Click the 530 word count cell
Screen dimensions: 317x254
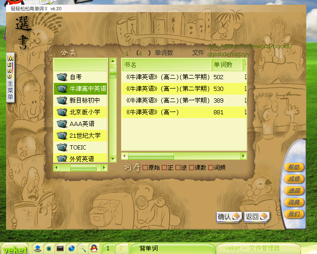click(219, 89)
